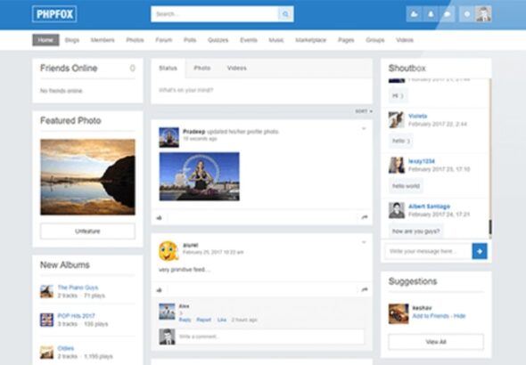This screenshot has width=526, height=365.
Task: Select the Videos tab in composer
Action: tap(237, 68)
